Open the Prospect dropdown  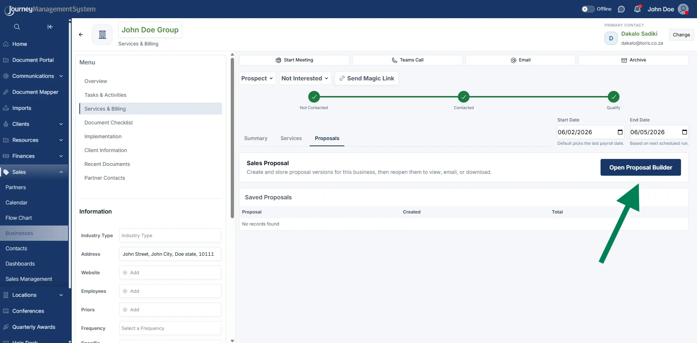click(257, 78)
